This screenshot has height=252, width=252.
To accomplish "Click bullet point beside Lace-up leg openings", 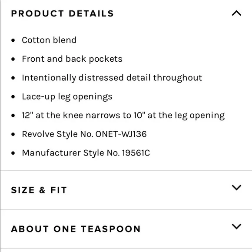I will [x=13, y=97].
